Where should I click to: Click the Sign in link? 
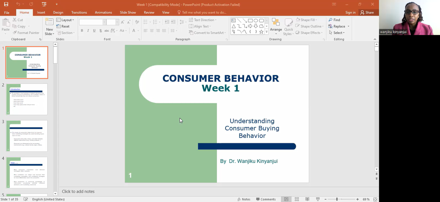[350, 13]
